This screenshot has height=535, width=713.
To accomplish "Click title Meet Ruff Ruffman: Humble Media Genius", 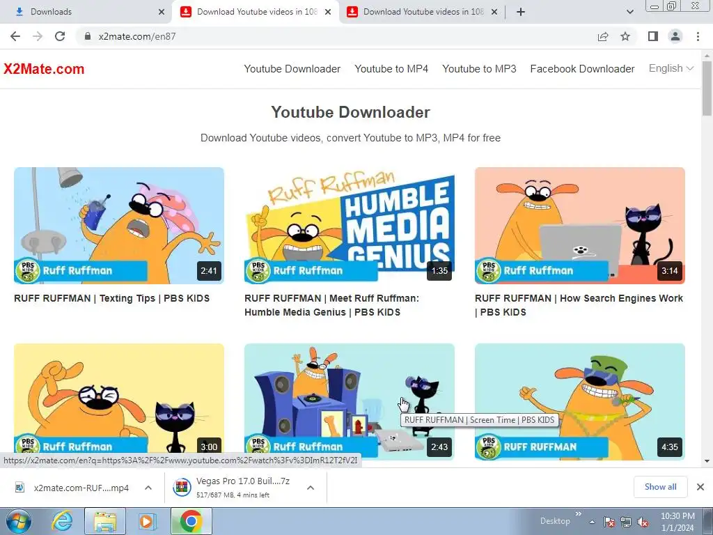I will [x=331, y=305].
